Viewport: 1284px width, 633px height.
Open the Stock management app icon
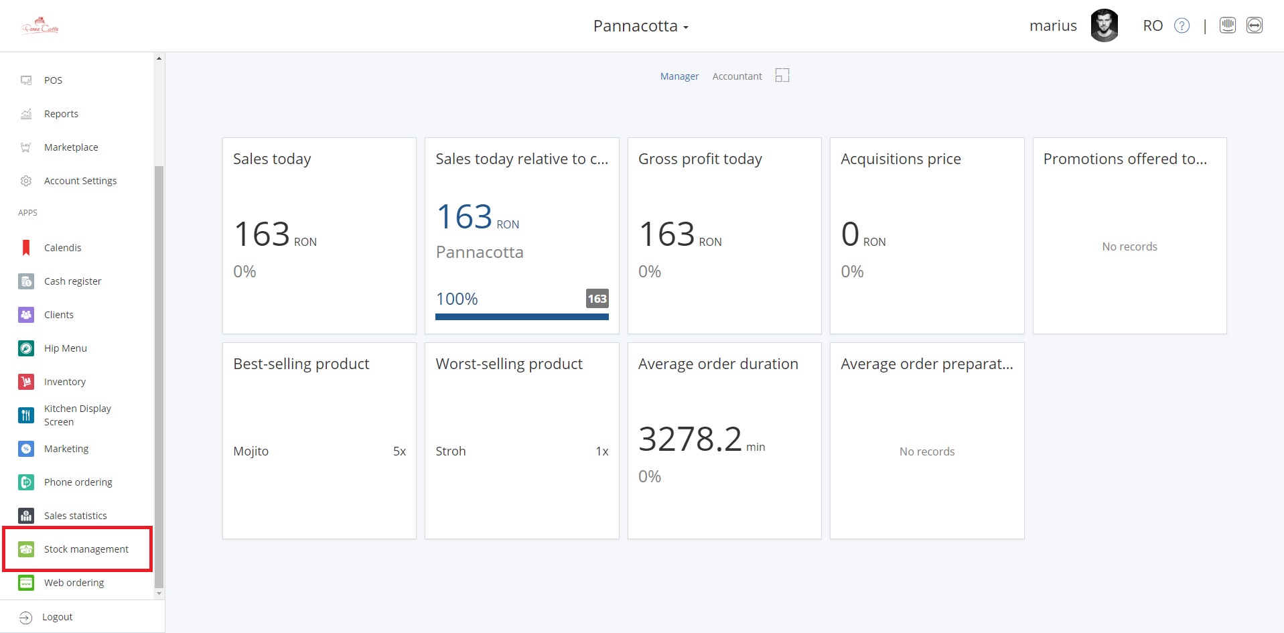coord(26,549)
